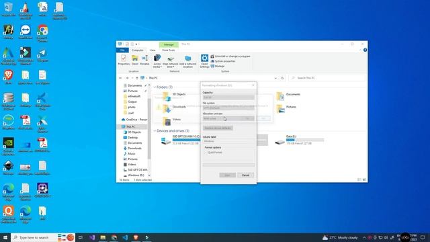Click the refresh button beside address bar
The image size is (430, 242).
(282, 78)
